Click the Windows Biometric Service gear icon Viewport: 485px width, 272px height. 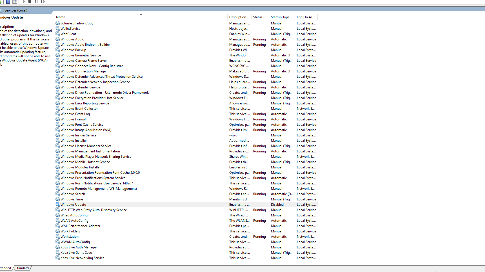pos(58,55)
